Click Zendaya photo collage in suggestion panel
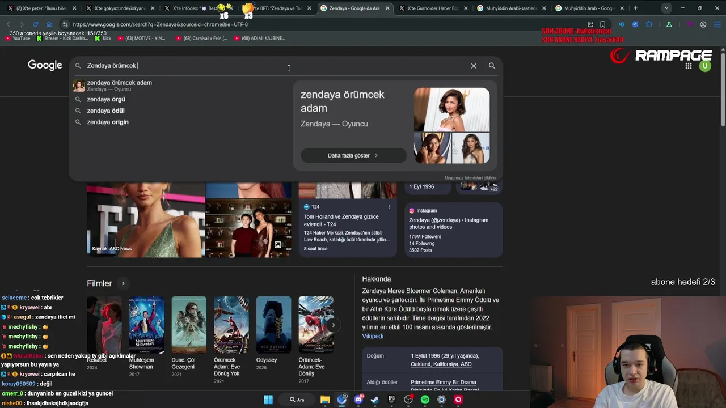 click(451, 125)
